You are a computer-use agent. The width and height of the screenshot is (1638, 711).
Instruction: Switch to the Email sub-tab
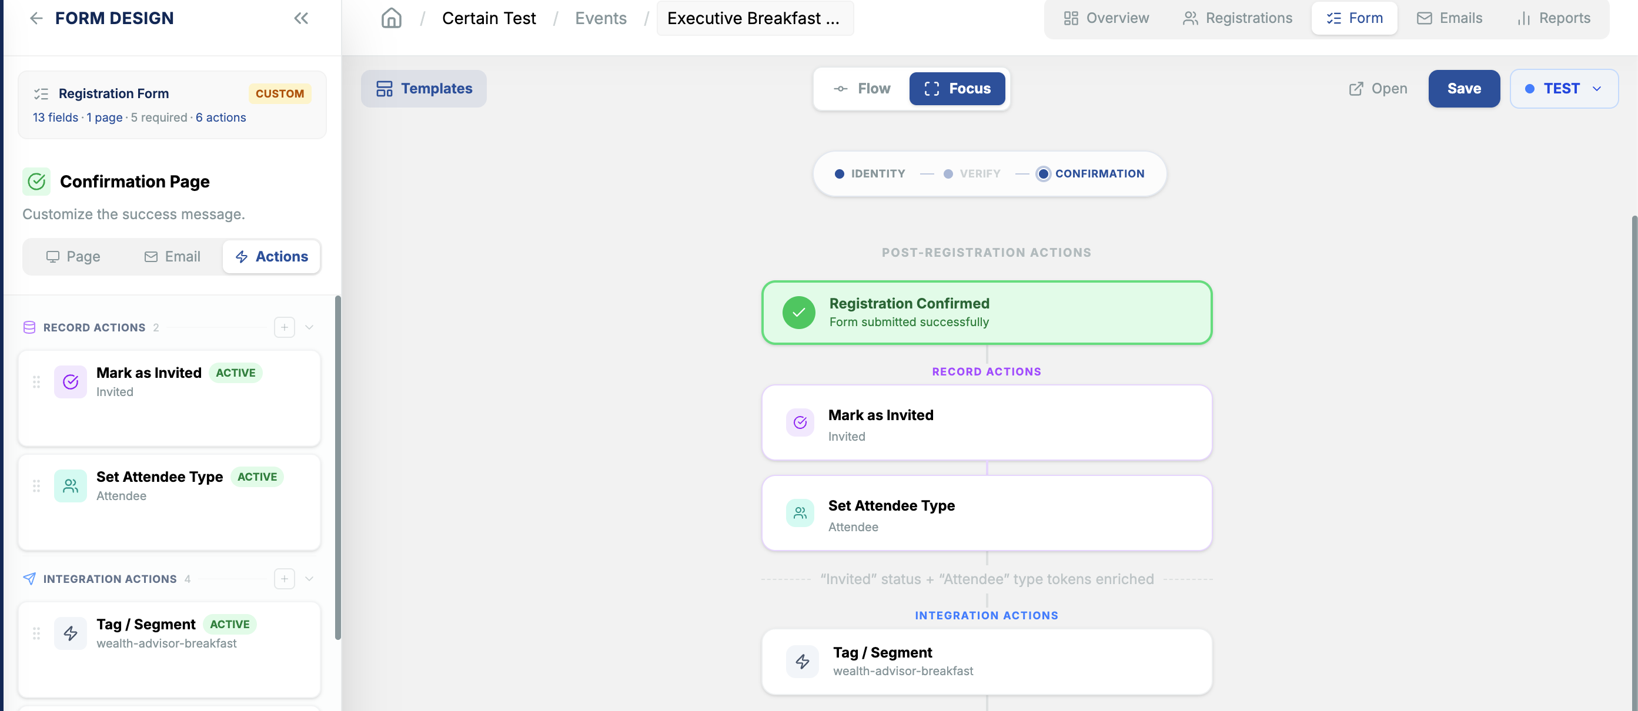click(x=172, y=257)
